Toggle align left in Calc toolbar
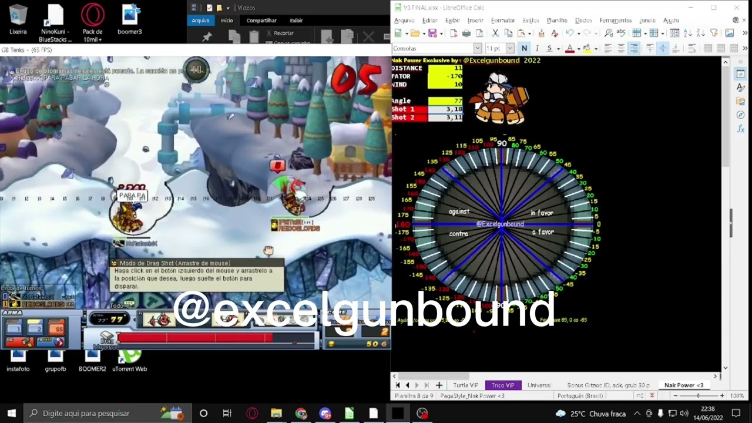This screenshot has height=423, width=752. (608, 48)
